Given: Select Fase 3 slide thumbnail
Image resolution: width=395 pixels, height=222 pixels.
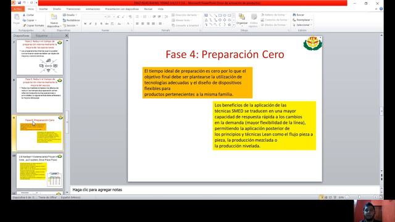Looking at the screenshot, I should point(39,95).
